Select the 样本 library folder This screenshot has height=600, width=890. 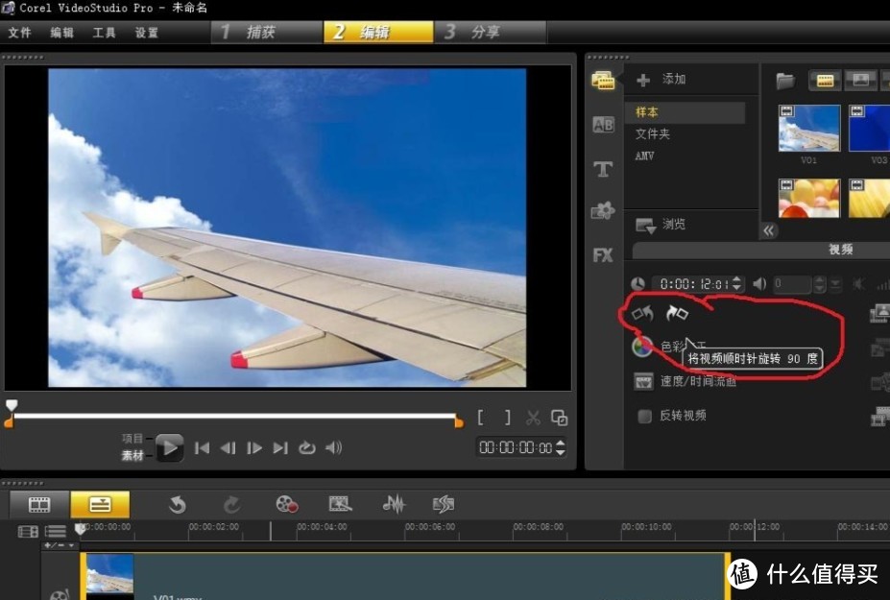pyautogui.click(x=686, y=111)
